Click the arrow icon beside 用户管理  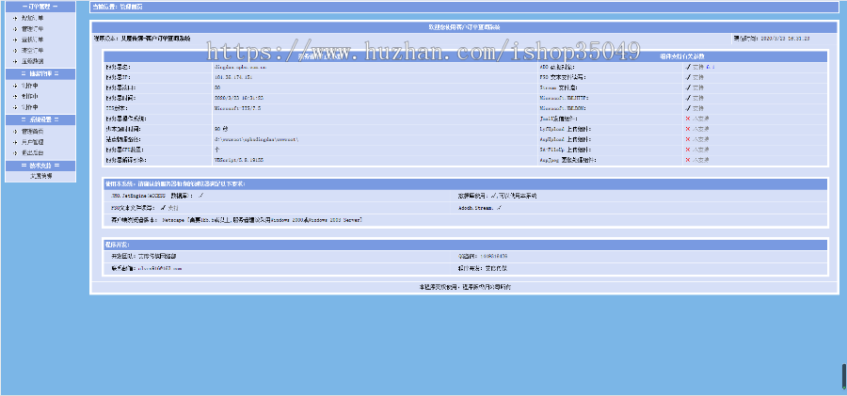point(15,143)
